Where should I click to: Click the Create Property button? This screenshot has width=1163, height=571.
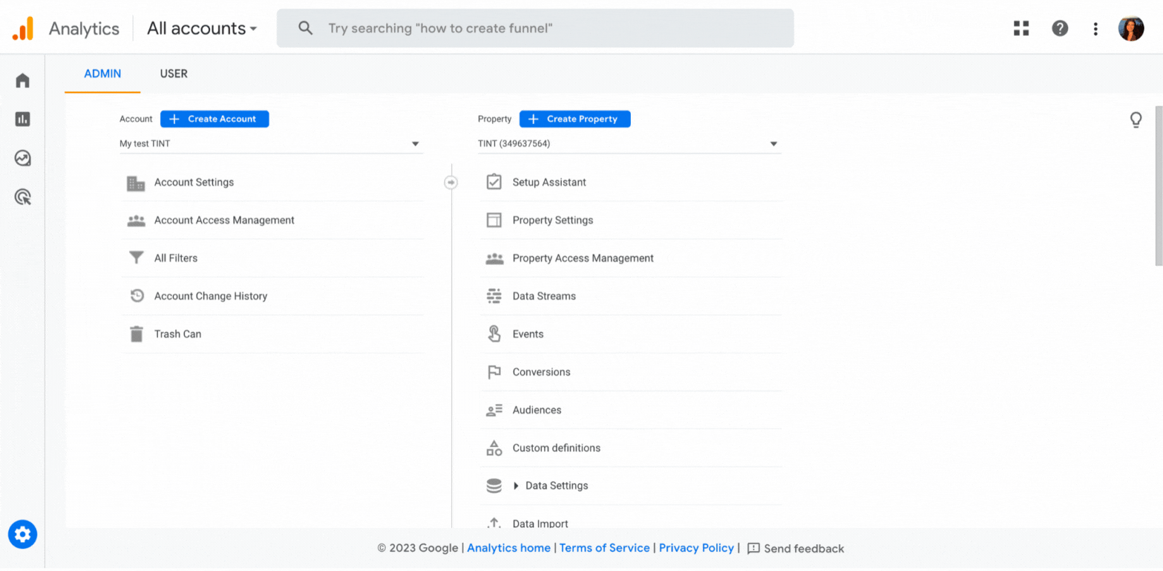coord(575,119)
